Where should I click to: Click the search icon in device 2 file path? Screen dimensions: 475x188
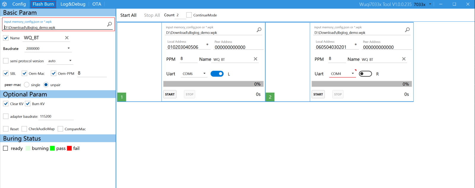coord(407,30)
